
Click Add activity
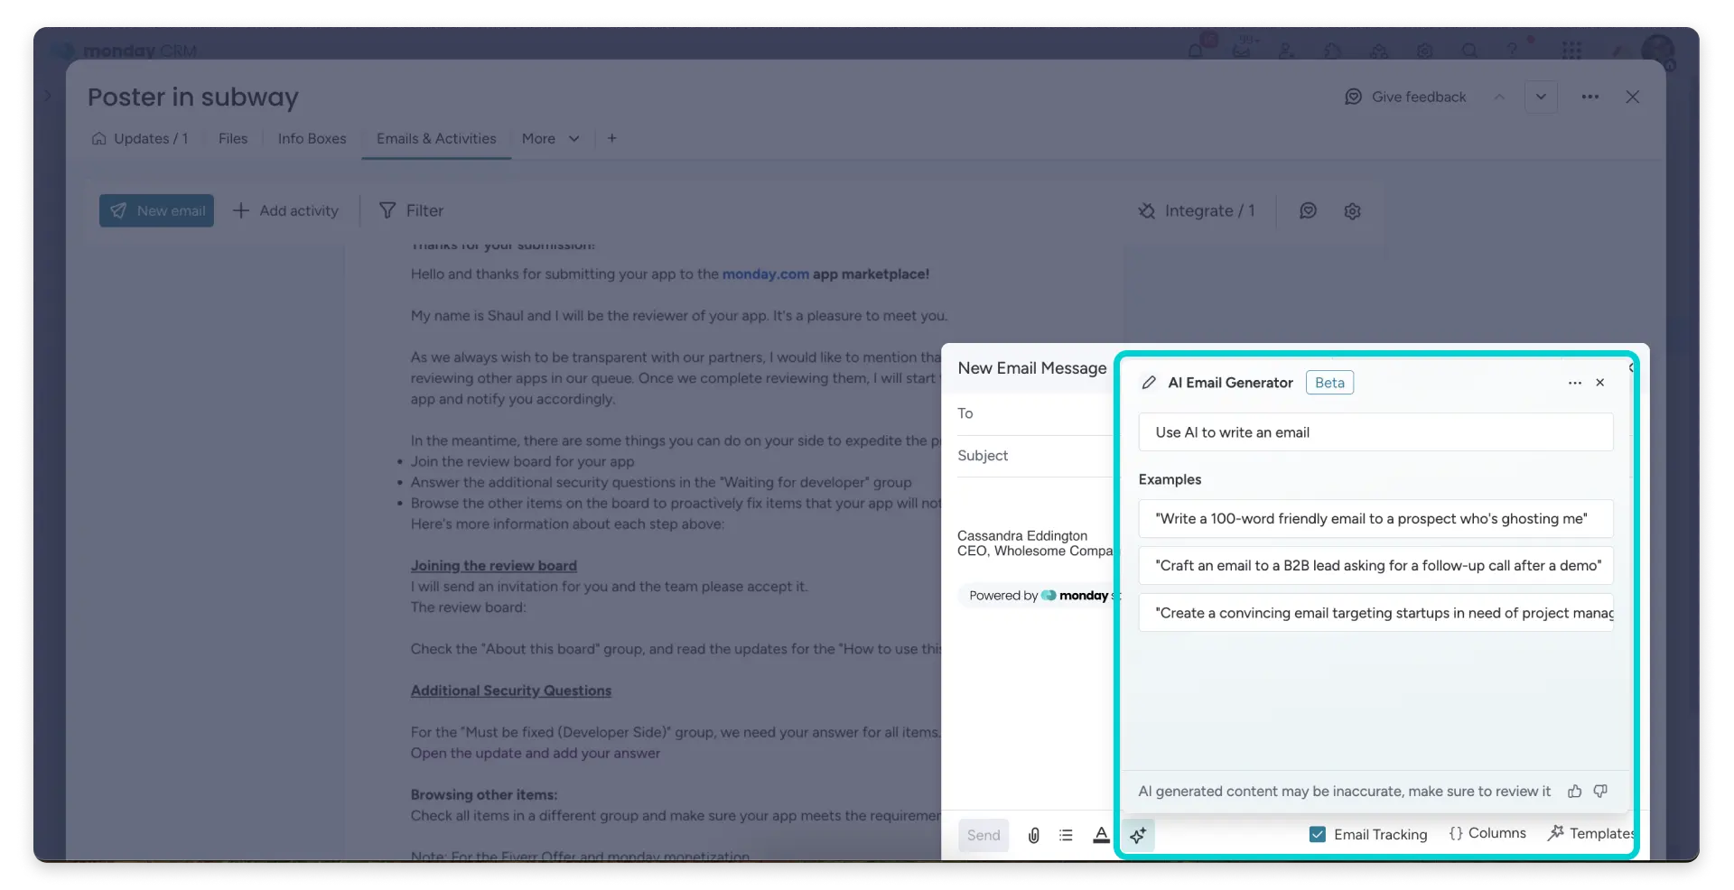coord(285,210)
